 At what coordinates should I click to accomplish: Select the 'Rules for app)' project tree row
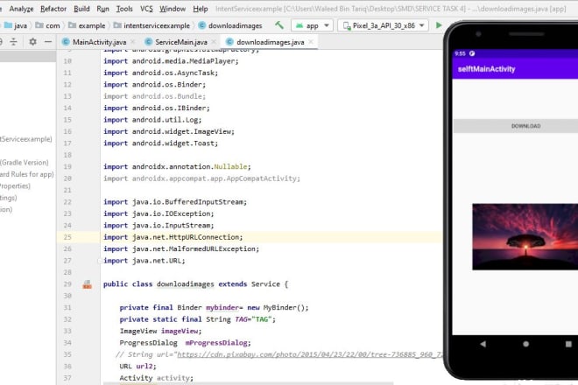(x=27, y=174)
